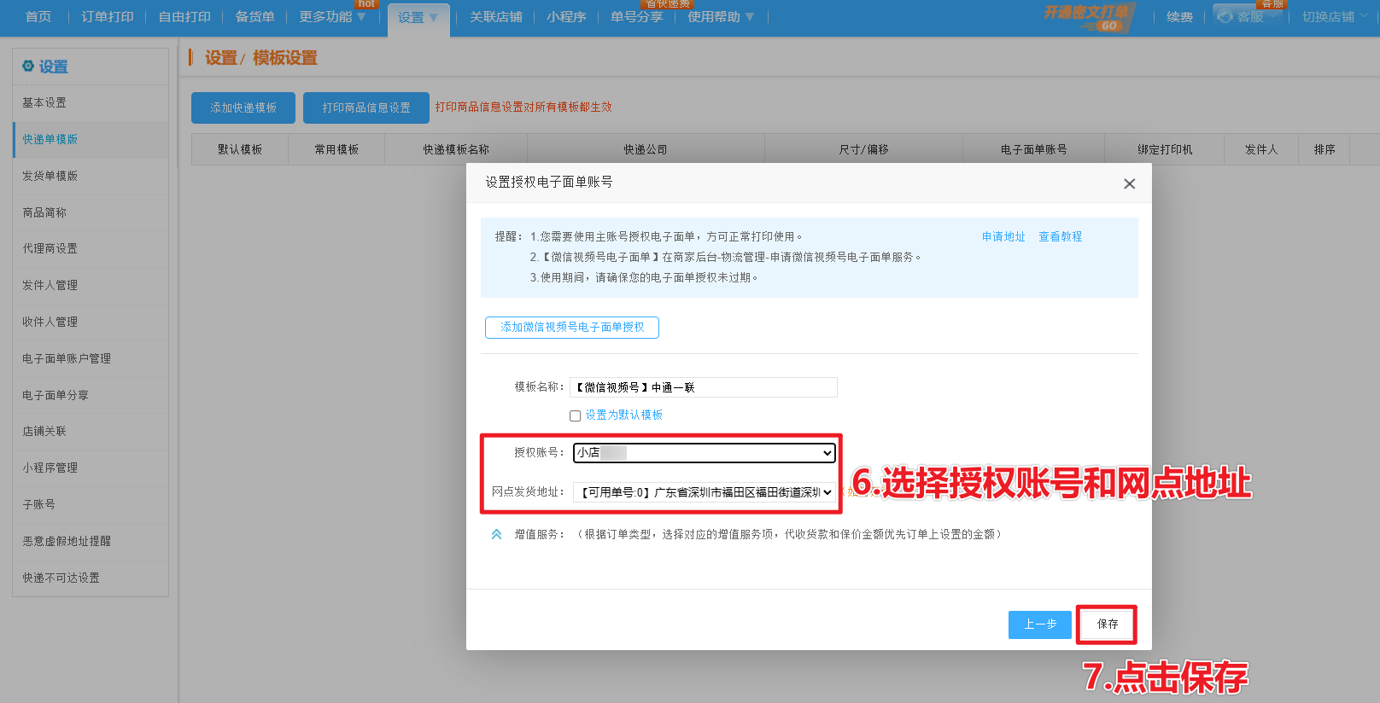Select 电子面单分享 in sidebar
The image size is (1380, 703).
tap(91, 395)
